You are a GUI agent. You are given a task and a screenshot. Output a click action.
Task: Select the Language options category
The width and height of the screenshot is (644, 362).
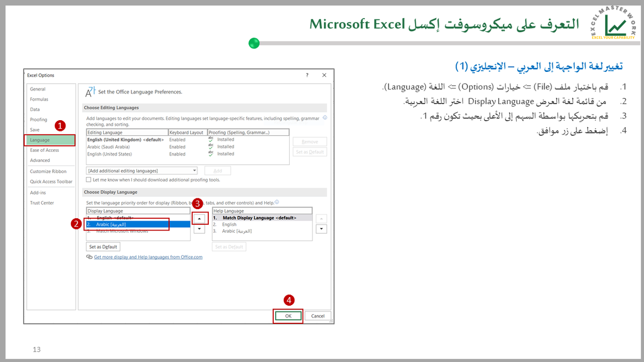tap(51, 140)
